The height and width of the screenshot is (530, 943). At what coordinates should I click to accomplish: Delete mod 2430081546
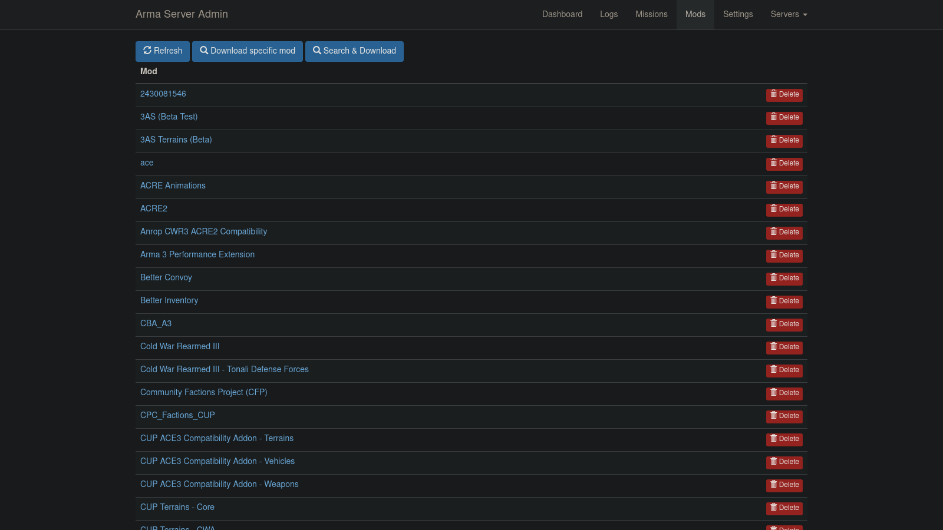click(784, 95)
